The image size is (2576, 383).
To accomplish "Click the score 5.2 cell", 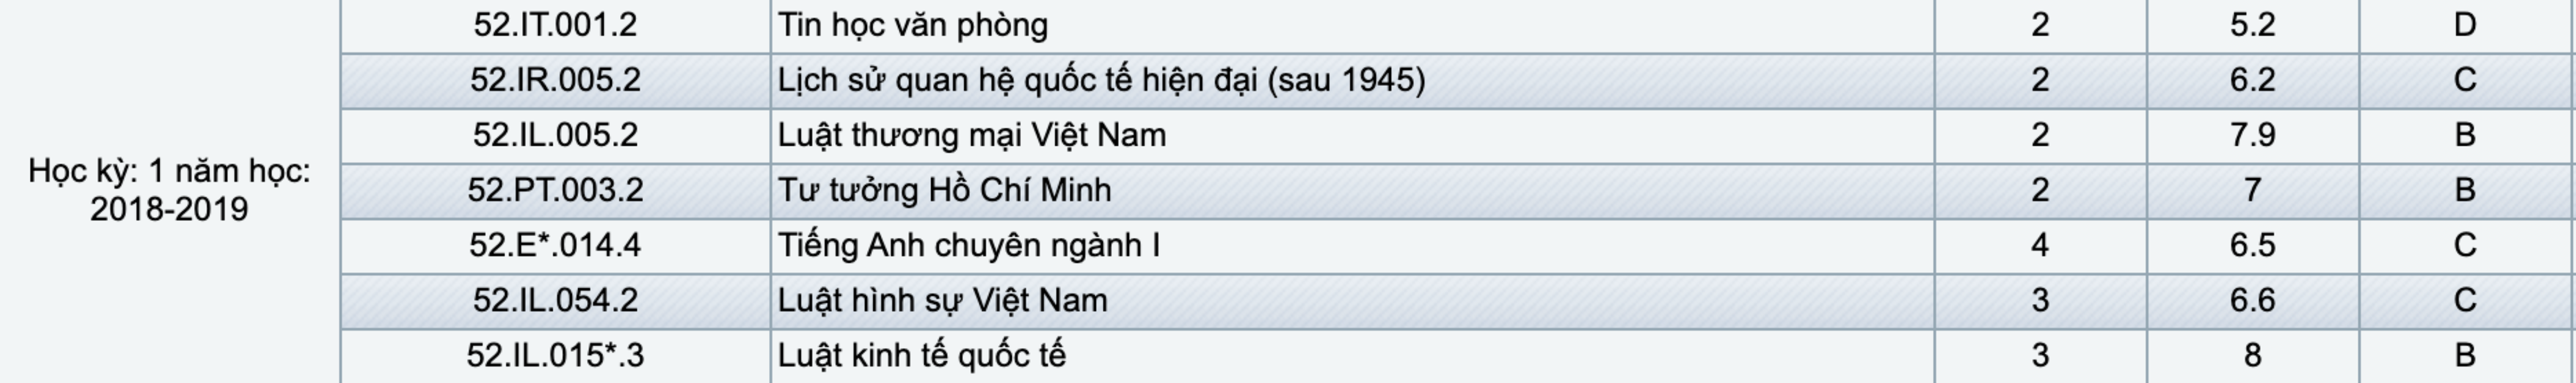I will point(2252,25).
